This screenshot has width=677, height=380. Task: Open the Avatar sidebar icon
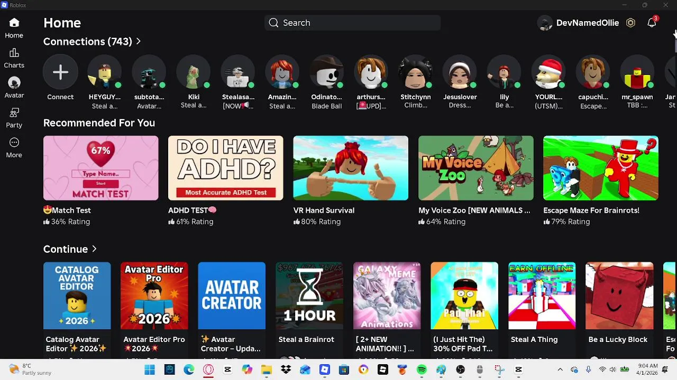[x=14, y=83]
